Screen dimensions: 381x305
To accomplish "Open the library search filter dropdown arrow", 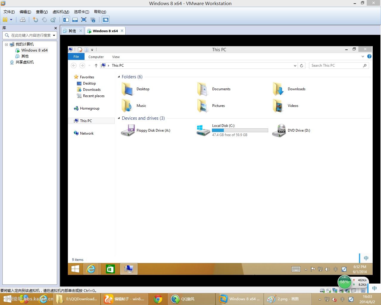I will point(54,35).
